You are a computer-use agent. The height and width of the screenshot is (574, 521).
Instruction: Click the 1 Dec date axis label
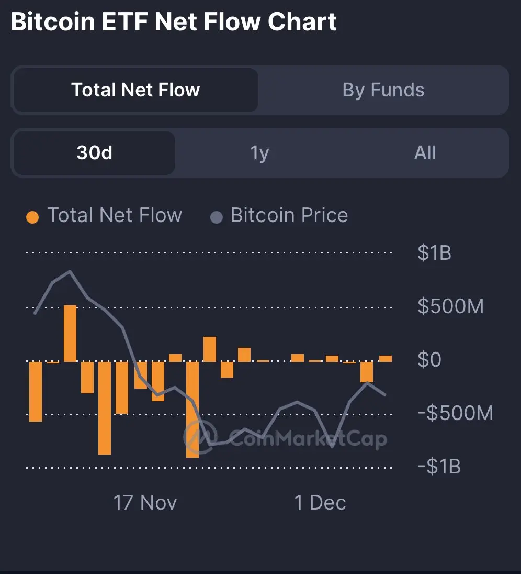[x=320, y=503]
